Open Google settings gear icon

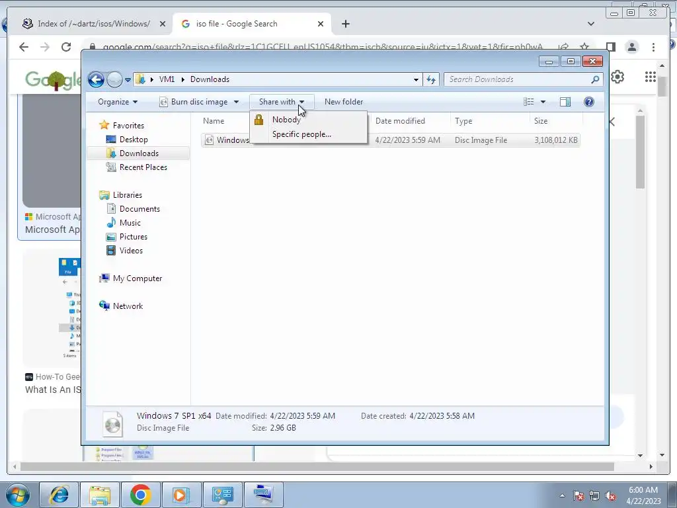(x=617, y=77)
